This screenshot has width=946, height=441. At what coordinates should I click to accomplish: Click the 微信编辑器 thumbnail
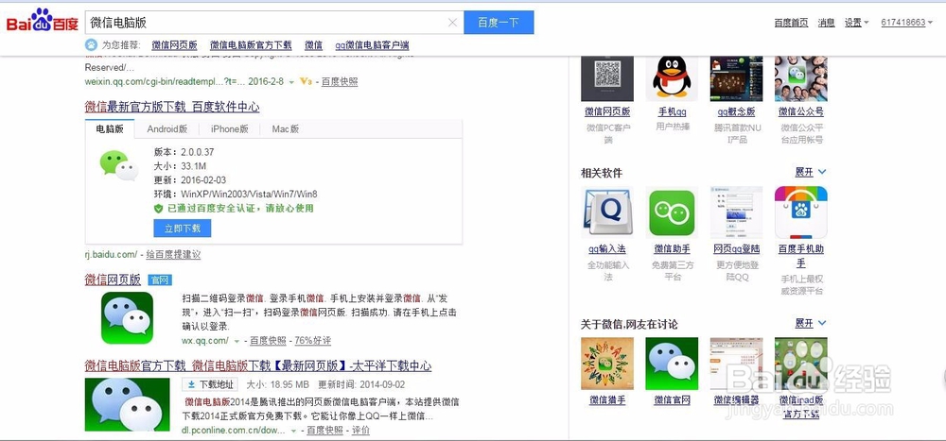736,364
